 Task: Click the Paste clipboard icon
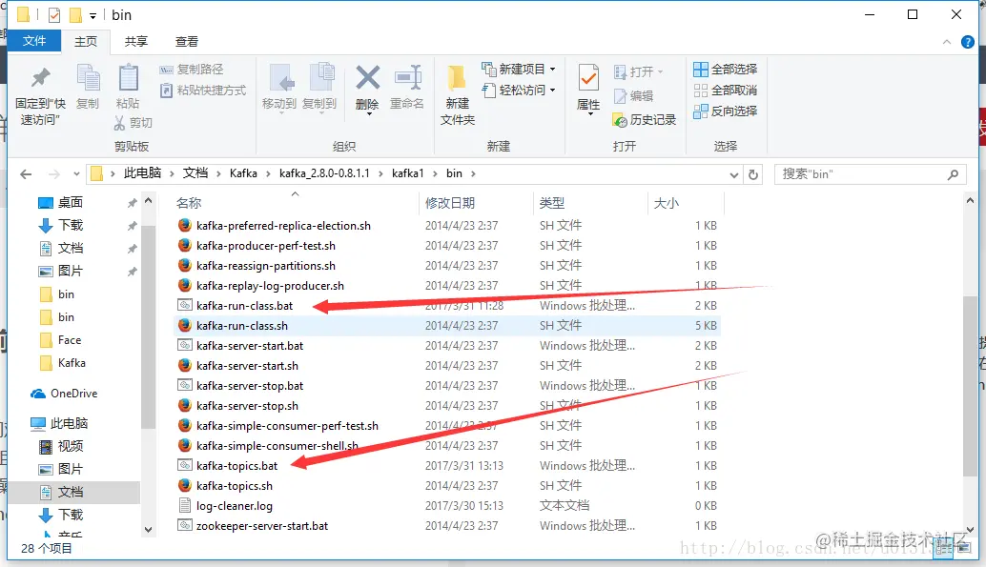click(129, 78)
